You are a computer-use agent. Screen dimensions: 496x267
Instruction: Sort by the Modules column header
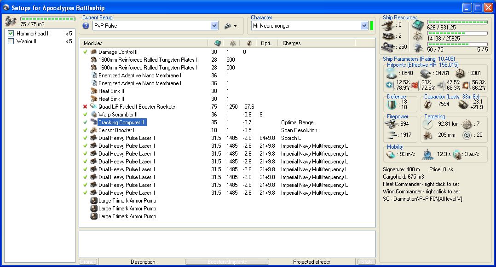pos(144,43)
